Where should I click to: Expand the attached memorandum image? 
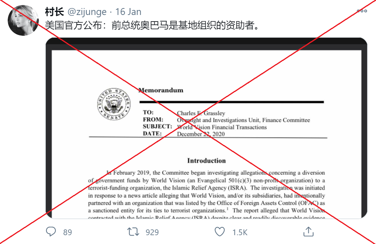(206, 128)
